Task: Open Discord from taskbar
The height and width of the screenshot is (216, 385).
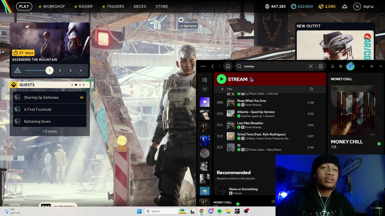Action: point(211,211)
